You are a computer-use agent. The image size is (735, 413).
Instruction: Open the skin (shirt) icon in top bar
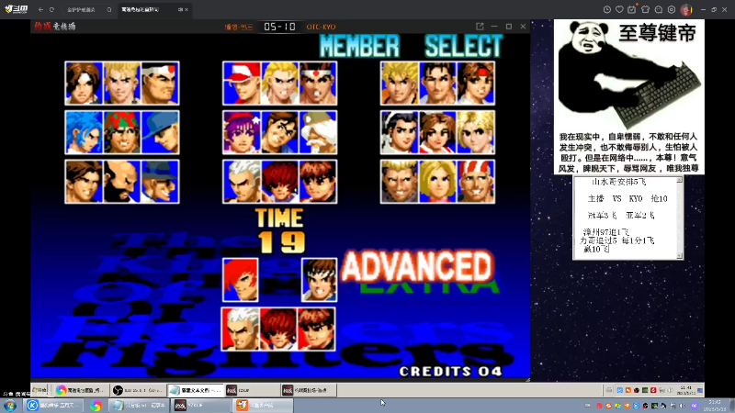[646, 9]
